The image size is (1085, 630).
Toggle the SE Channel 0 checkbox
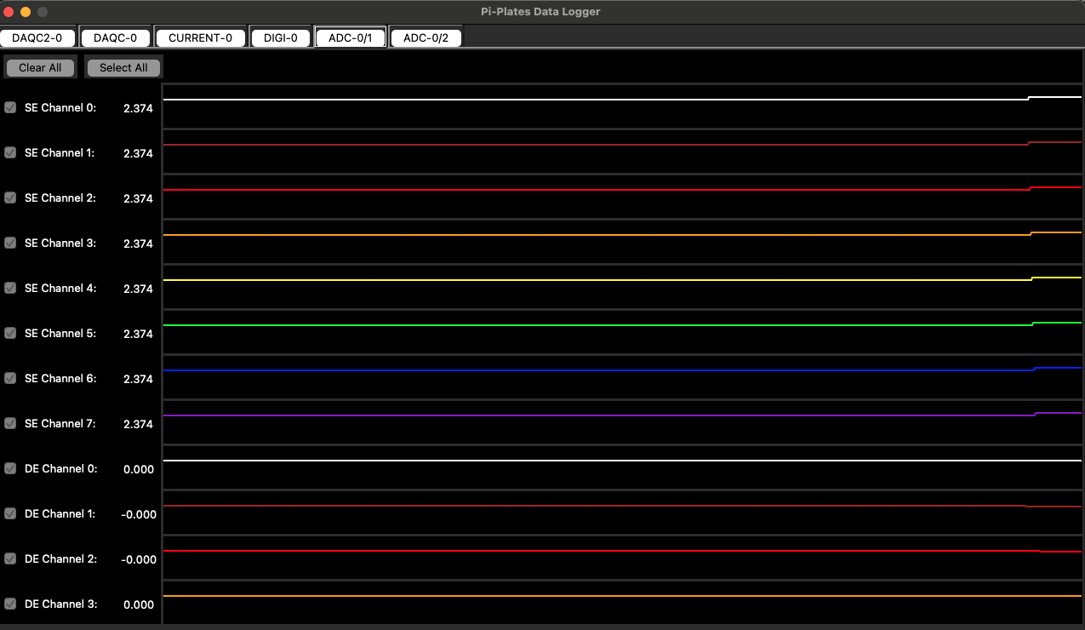coord(10,107)
